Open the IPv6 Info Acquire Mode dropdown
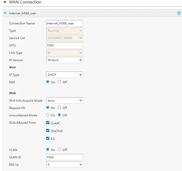Screen dimensions: 182x171 (x=65, y=101)
